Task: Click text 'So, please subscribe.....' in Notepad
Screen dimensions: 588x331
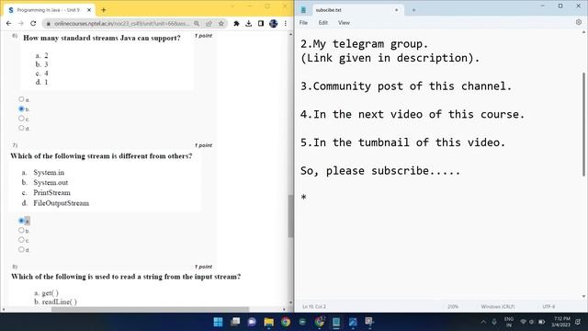Action: click(380, 171)
